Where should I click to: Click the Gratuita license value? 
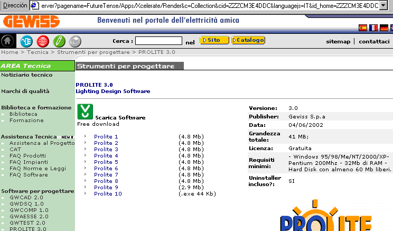[x=300, y=149]
